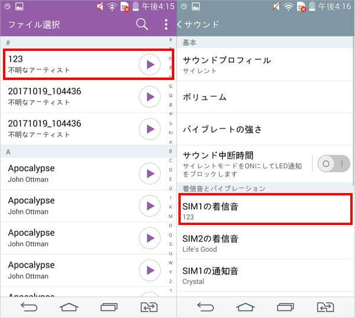Open バイブレートの強さ setting

pyautogui.click(x=265, y=129)
